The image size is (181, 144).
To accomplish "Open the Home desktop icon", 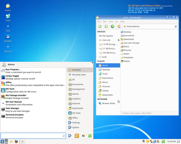I will tap(8, 8).
